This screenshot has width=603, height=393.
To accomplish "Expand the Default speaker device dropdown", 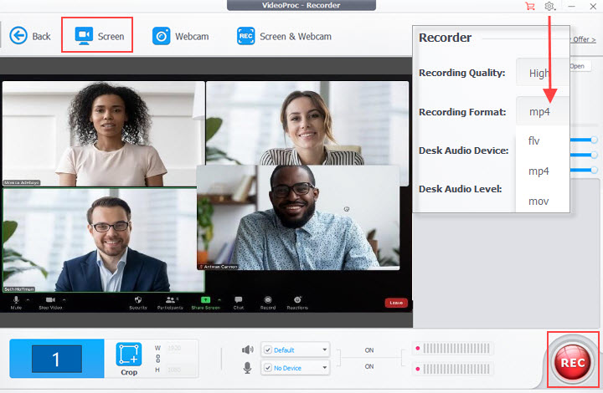I will (325, 350).
